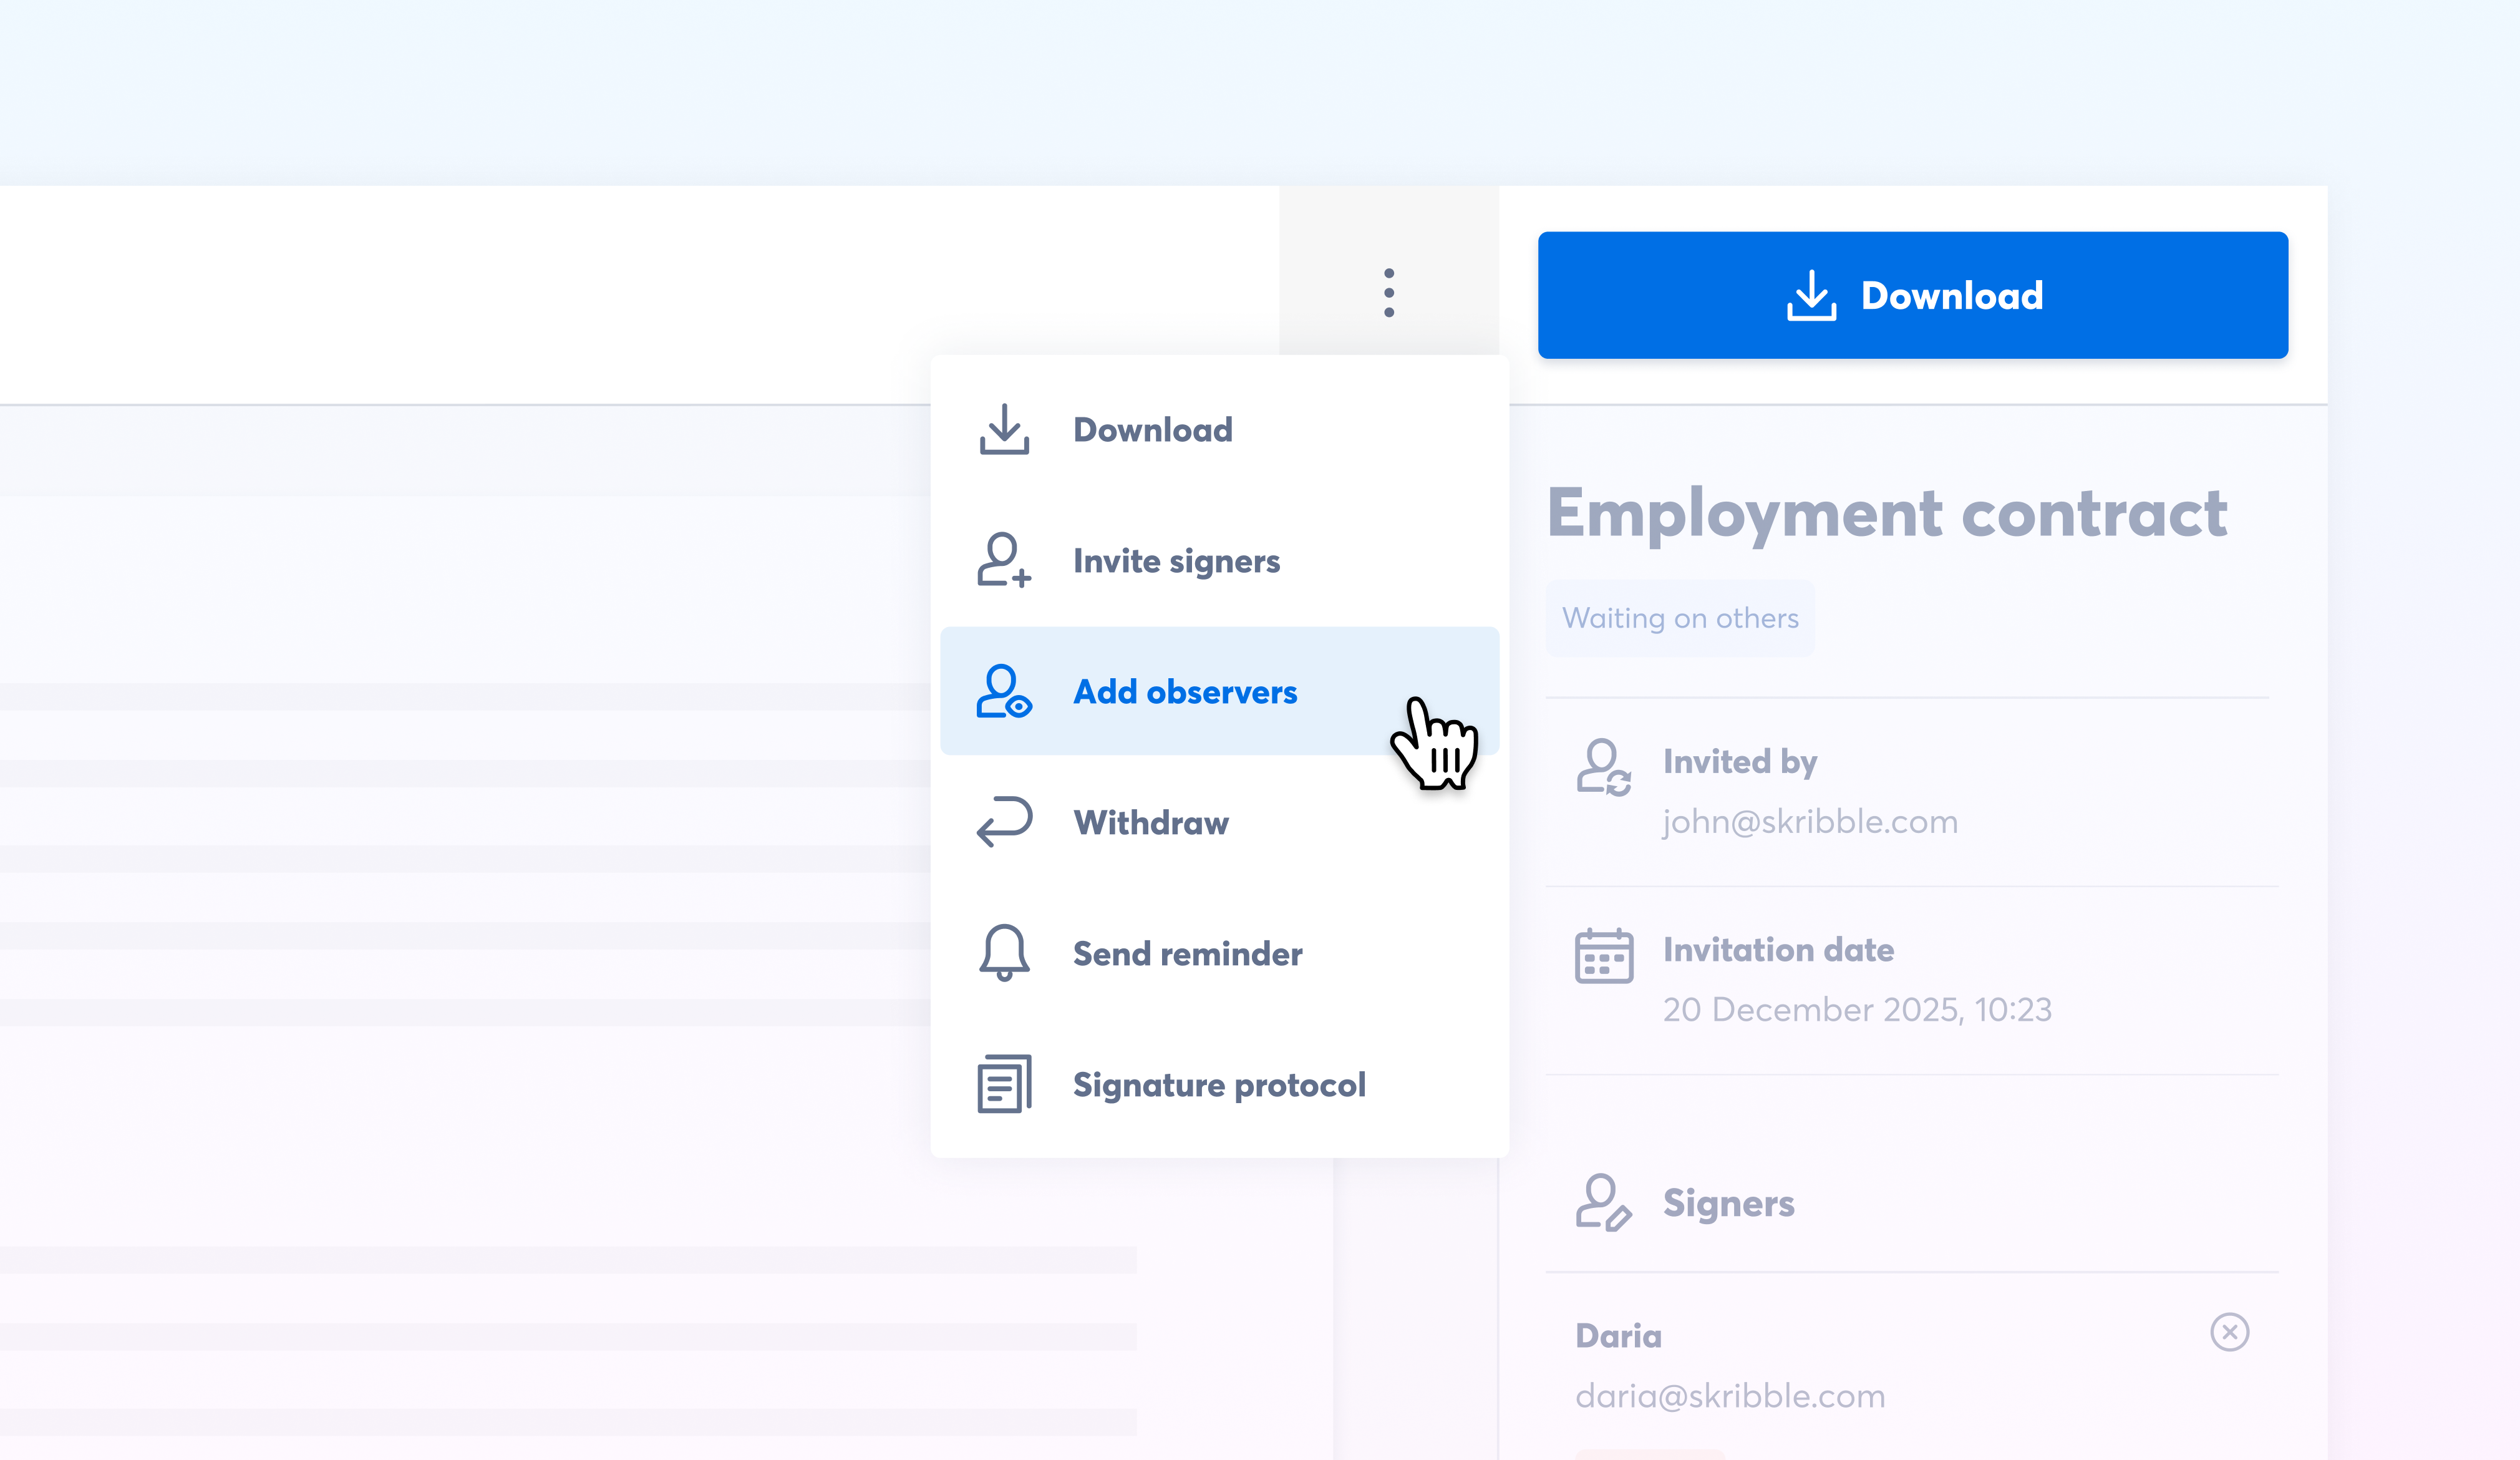
Task: Click the Signers section heading
Action: click(1729, 1203)
